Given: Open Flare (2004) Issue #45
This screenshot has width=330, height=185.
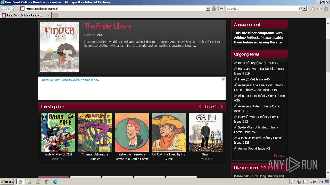Looking at the screenshot, I should 254,79.
